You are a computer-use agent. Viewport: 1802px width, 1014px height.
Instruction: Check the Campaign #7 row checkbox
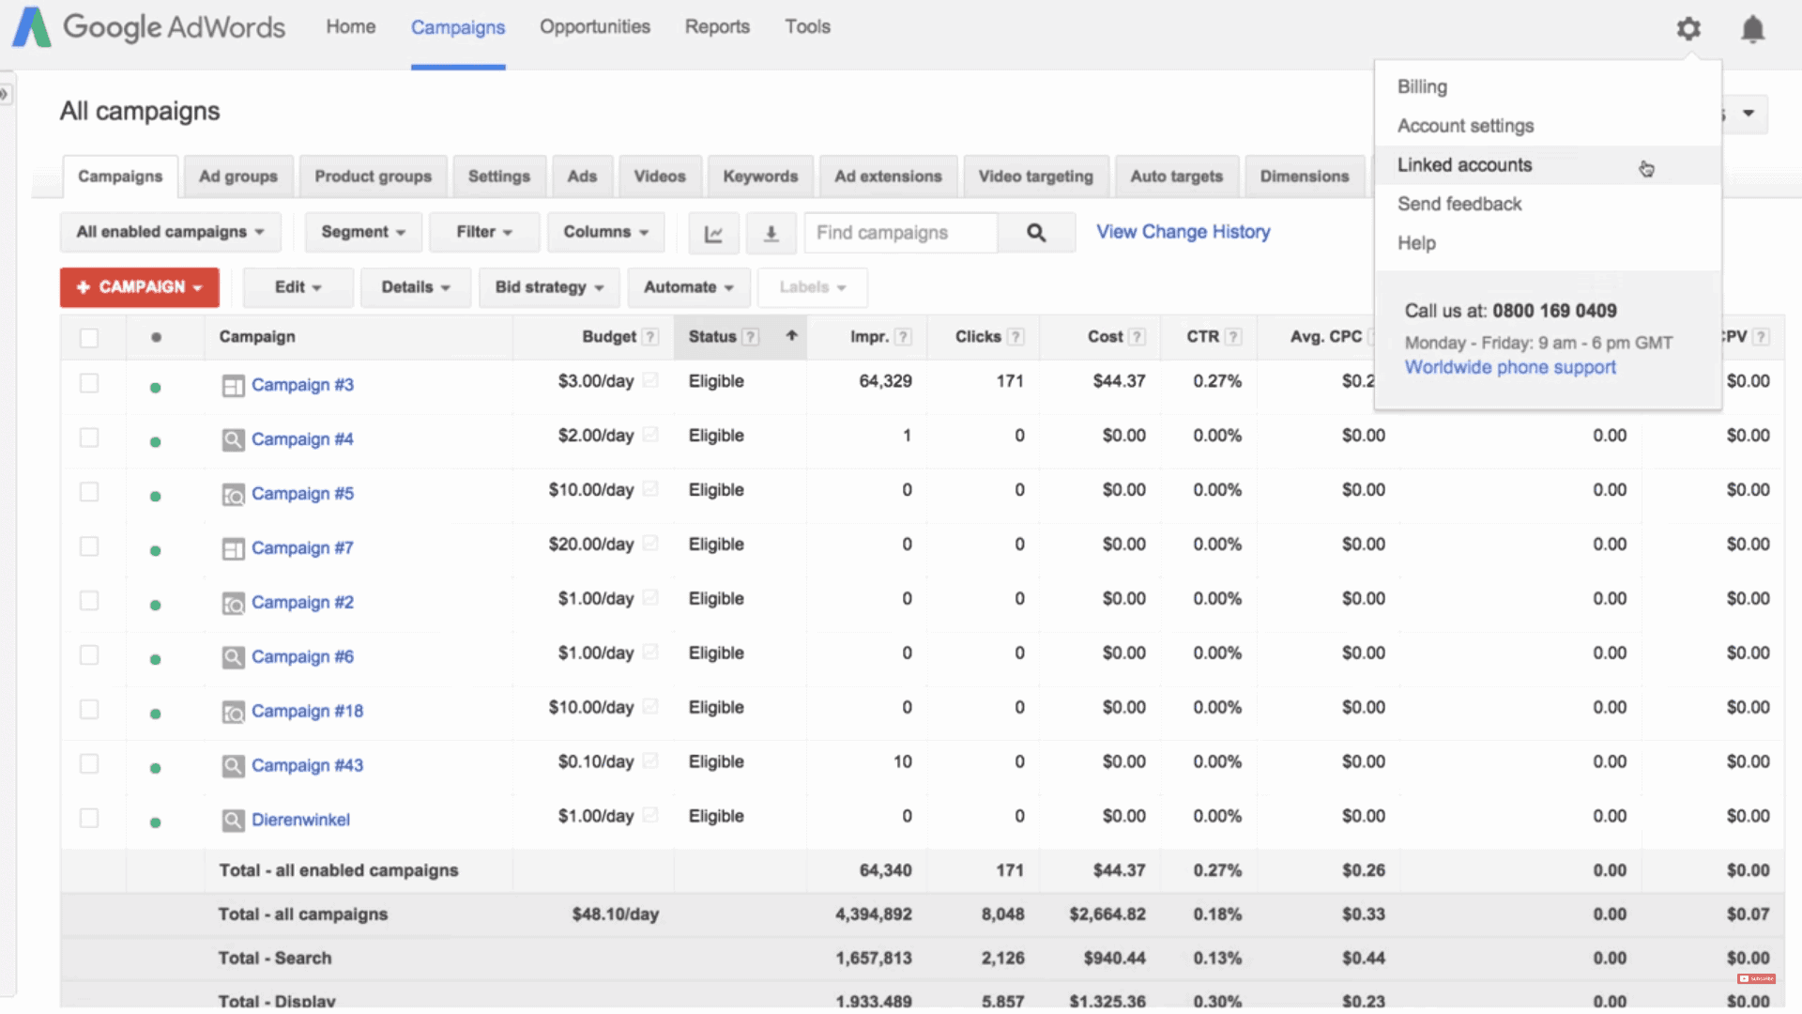tap(89, 546)
